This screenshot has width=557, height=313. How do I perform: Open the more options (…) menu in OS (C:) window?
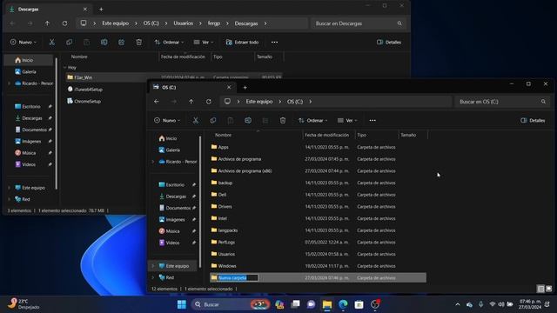click(x=372, y=120)
